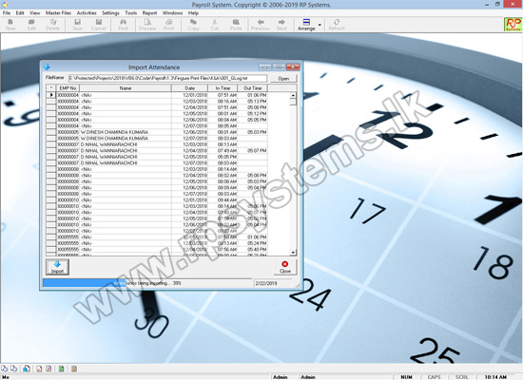Image resolution: width=523 pixels, height=380 pixels.
Task: Click the Preview toolbar icon
Action: [147, 25]
